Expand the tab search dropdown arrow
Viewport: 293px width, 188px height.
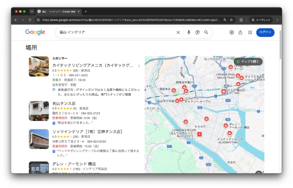pos(32,11)
